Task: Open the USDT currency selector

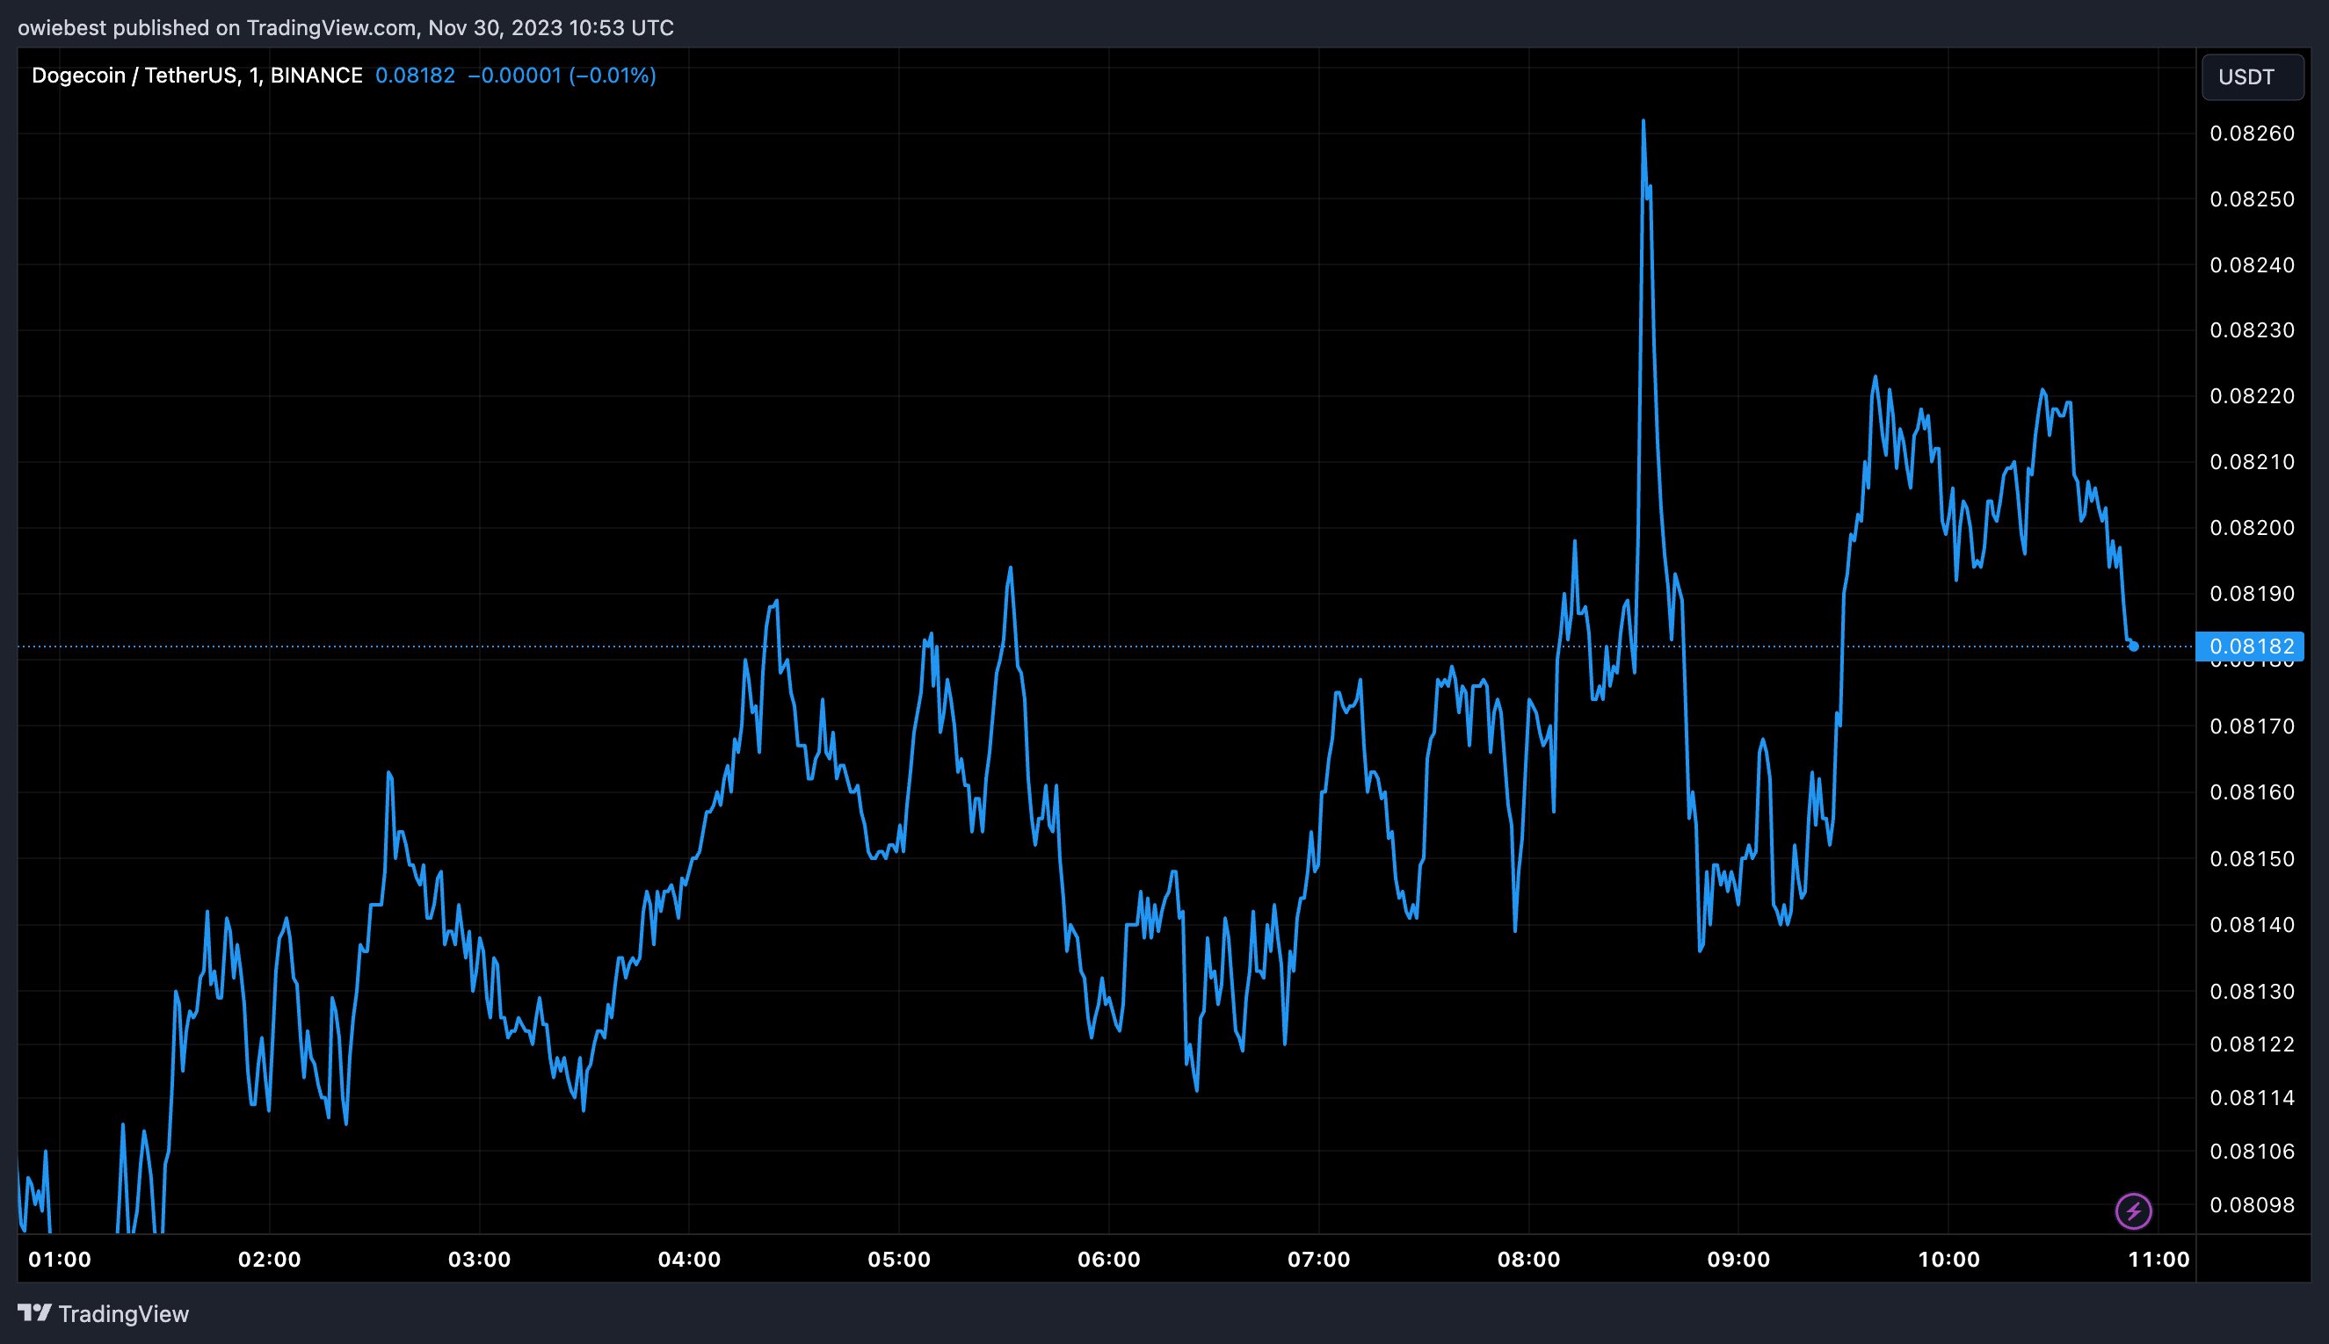Action: coord(2252,76)
